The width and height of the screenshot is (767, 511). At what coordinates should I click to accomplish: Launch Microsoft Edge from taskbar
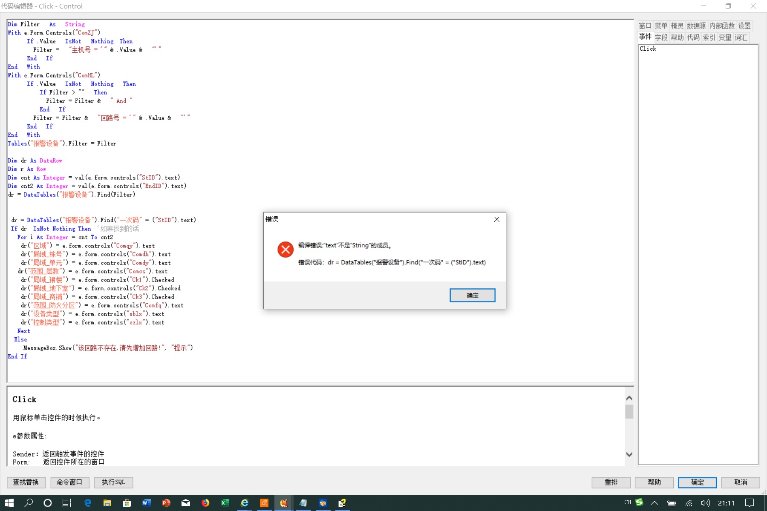[x=88, y=503]
